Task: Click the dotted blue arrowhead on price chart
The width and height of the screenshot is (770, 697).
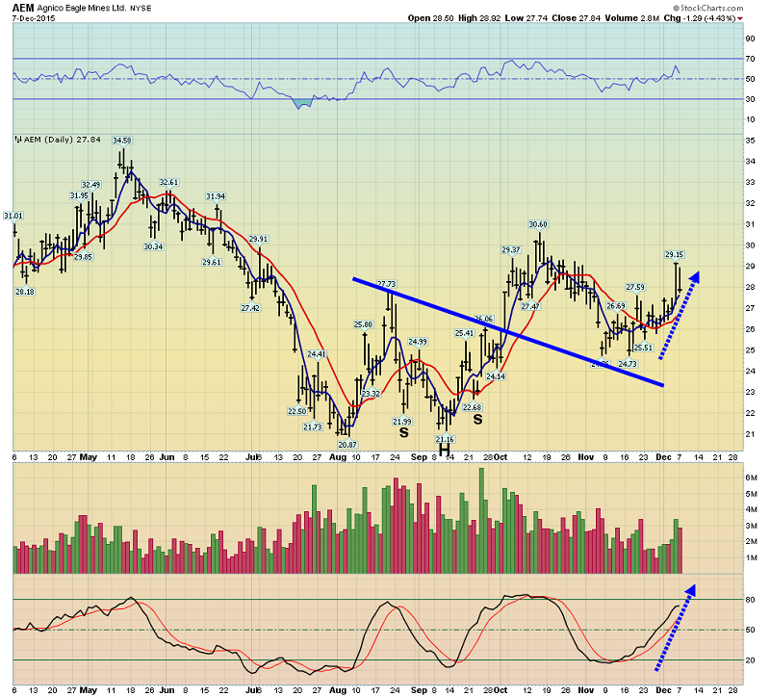Action: (x=694, y=276)
